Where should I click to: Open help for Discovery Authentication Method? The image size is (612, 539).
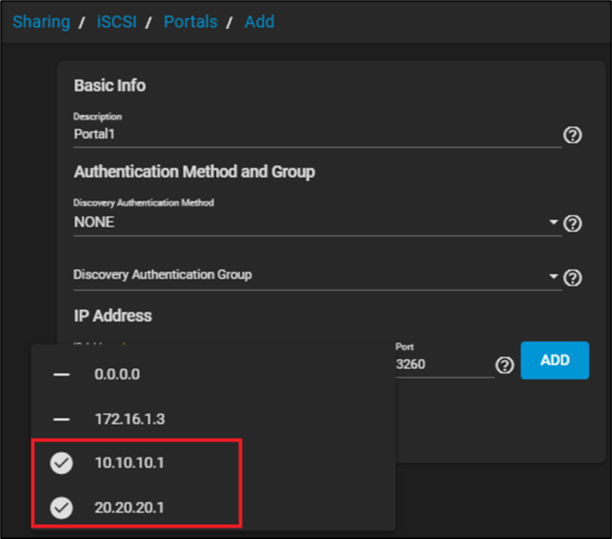573,224
